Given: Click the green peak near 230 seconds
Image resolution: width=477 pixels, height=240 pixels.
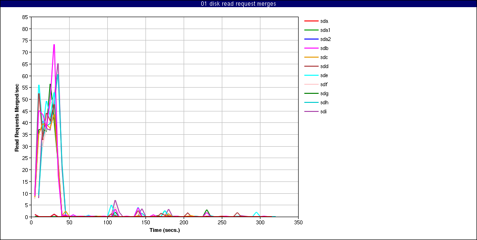Looking at the screenshot, I should pos(207,210).
